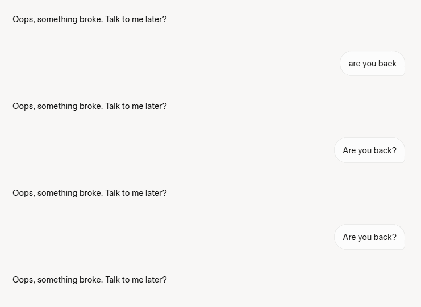
Task: Click the word "Are" in the last user bubble
Action: [x=349, y=237]
